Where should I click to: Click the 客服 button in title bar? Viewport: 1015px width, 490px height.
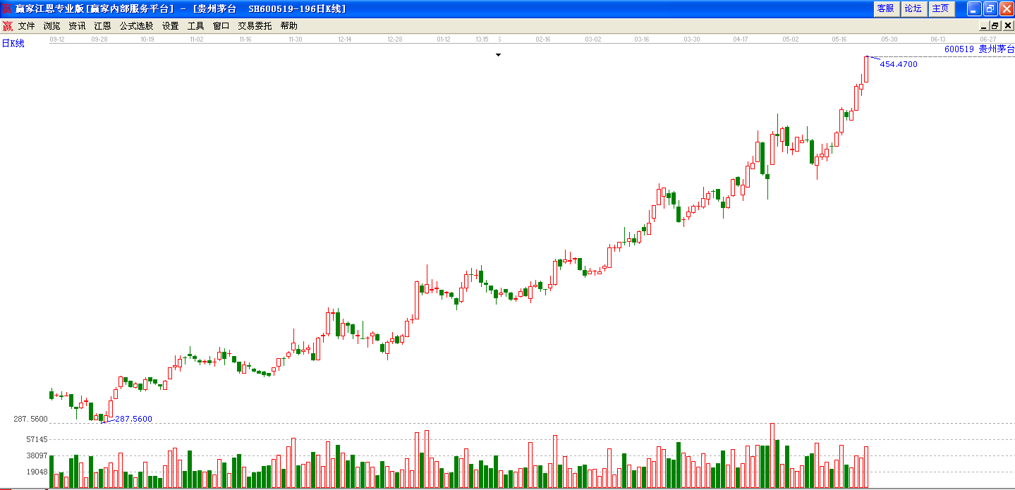(885, 8)
